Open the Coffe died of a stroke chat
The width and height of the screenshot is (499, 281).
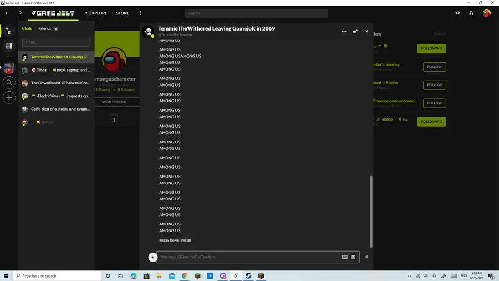tap(57, 109)
